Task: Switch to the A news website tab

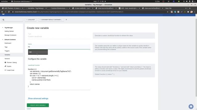Action: 83,8
